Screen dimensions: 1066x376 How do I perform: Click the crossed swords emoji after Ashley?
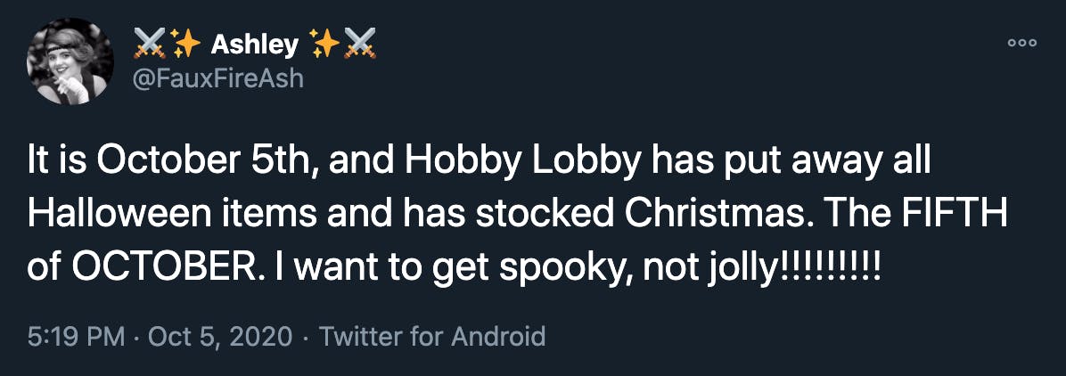(x=360, y=45)
